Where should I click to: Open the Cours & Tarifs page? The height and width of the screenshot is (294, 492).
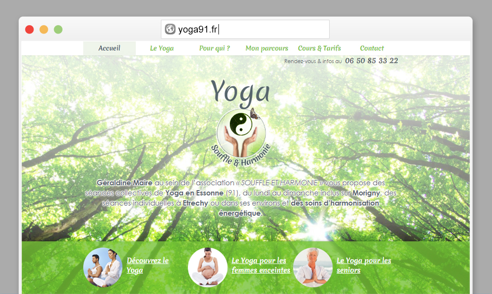coord(319,48)
